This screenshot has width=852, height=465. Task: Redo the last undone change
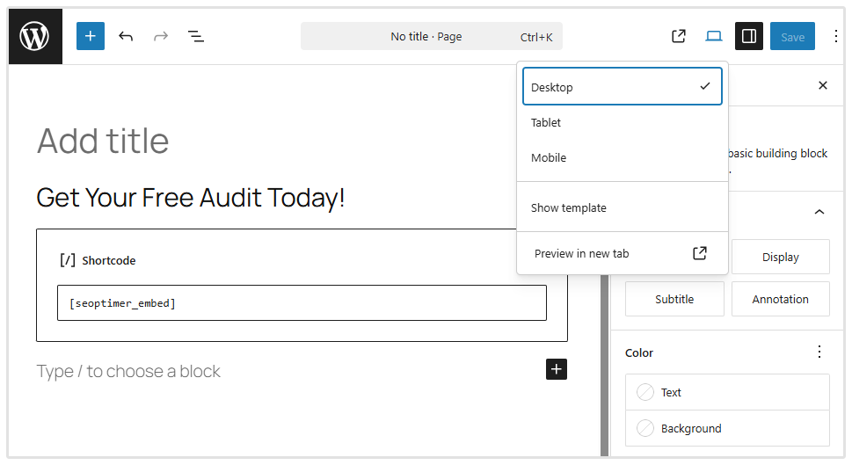(161, 36)
